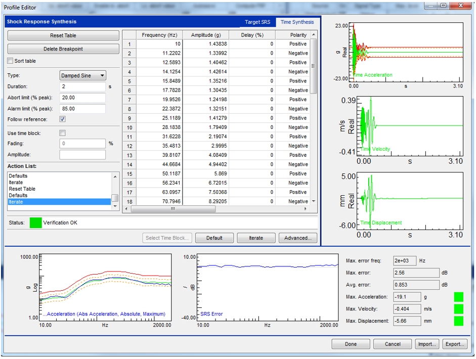Enable the Use time block checkbox
476x359 pixels.
tap(63, 133)
